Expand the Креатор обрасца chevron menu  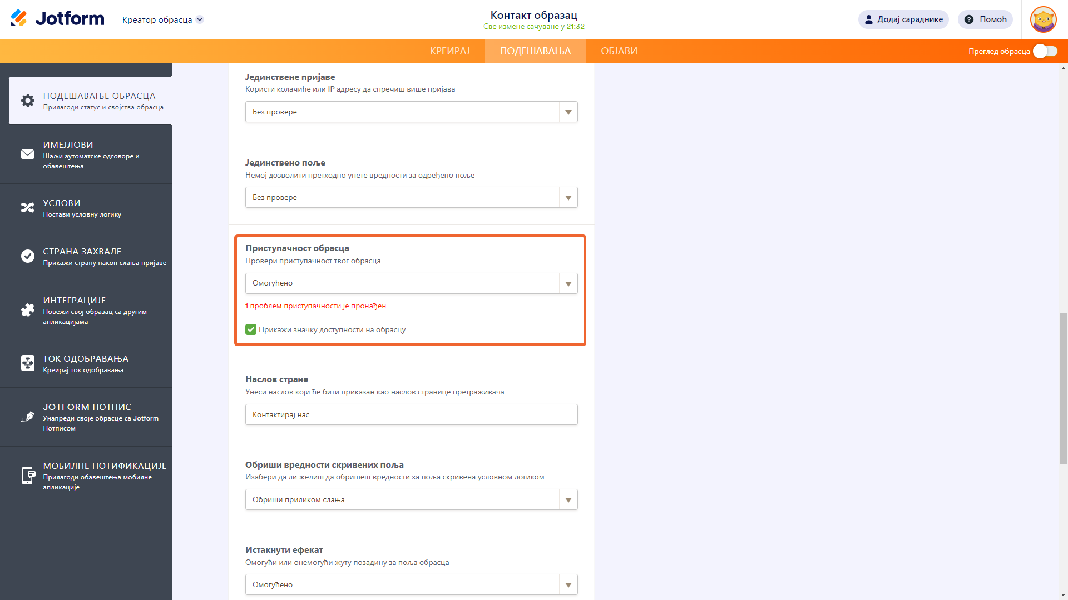pos(200,19)
